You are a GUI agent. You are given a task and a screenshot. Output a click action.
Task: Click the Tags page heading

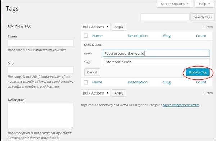pos(12,9)
